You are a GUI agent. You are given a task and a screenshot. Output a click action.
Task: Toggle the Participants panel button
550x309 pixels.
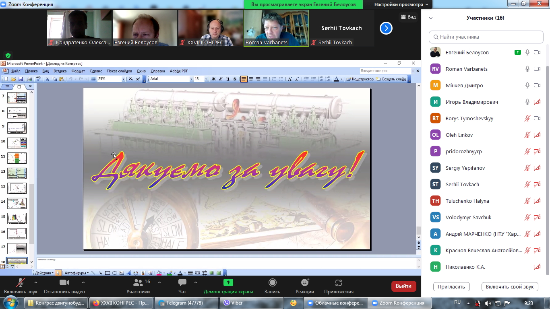click(138, 286)
